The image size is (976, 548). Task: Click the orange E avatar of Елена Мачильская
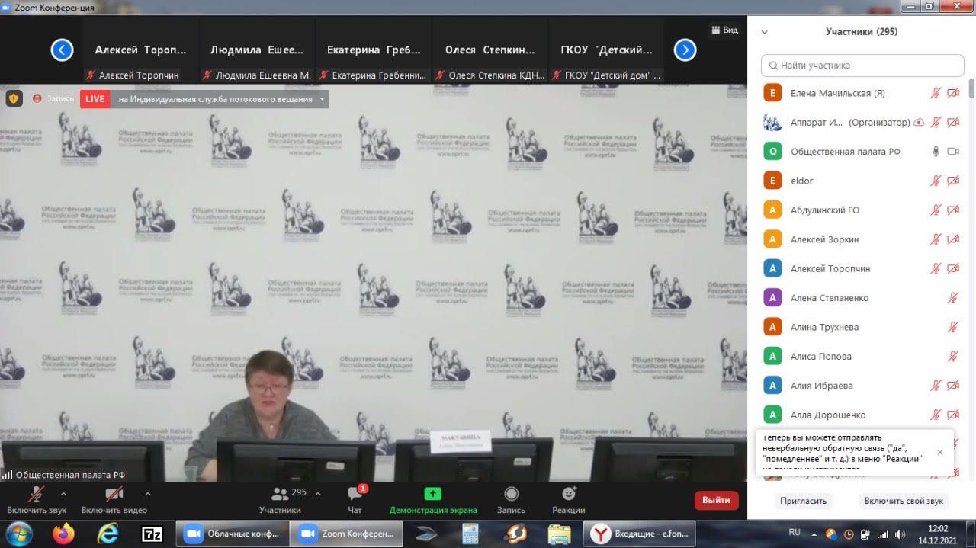click(773, 93)
